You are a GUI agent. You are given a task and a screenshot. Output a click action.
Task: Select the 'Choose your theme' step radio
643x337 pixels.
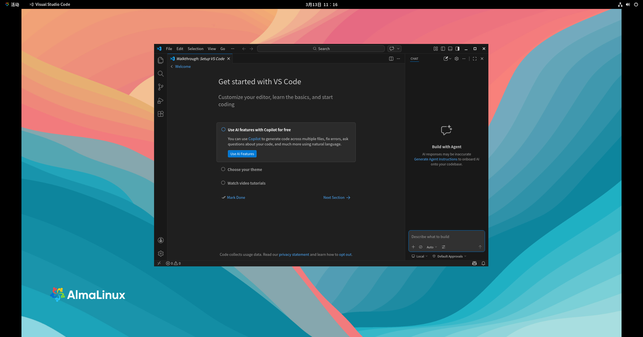[223, 169]
